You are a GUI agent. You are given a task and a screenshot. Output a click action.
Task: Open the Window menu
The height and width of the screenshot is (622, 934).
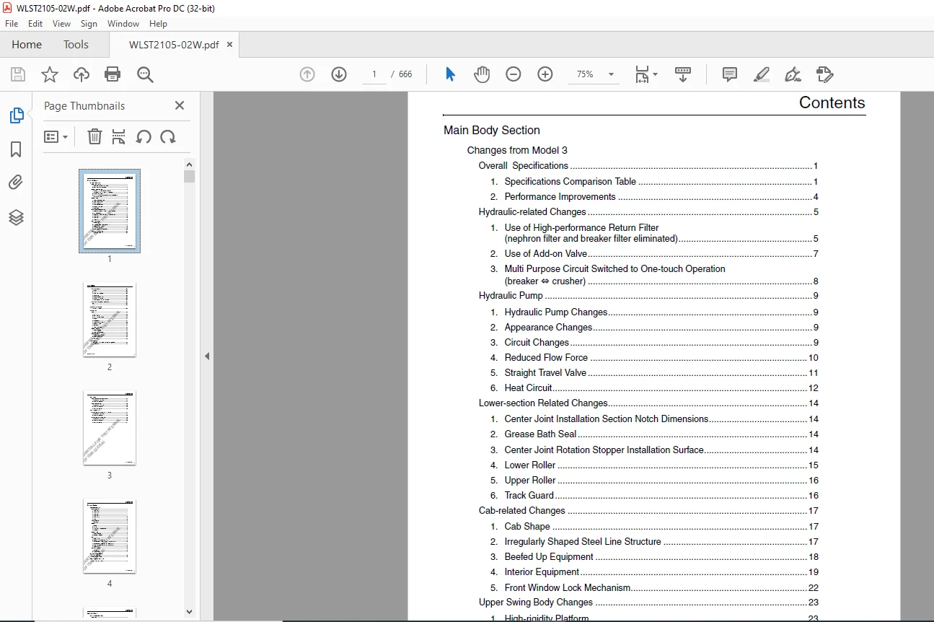(x=123, y=24)
